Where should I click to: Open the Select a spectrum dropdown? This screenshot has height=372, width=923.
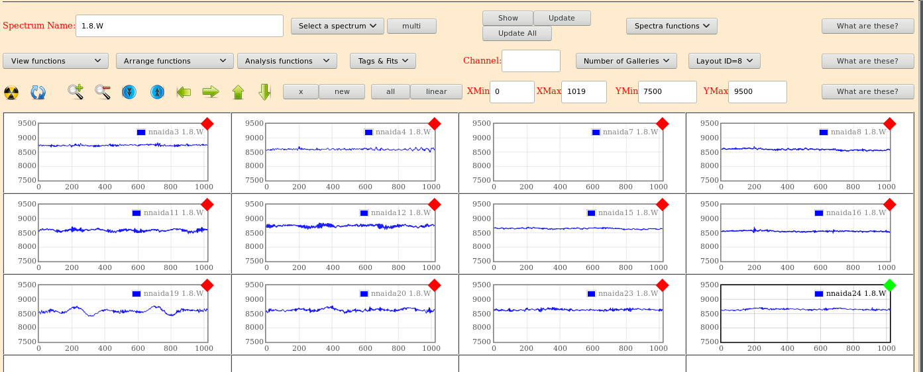click(337, 26)
